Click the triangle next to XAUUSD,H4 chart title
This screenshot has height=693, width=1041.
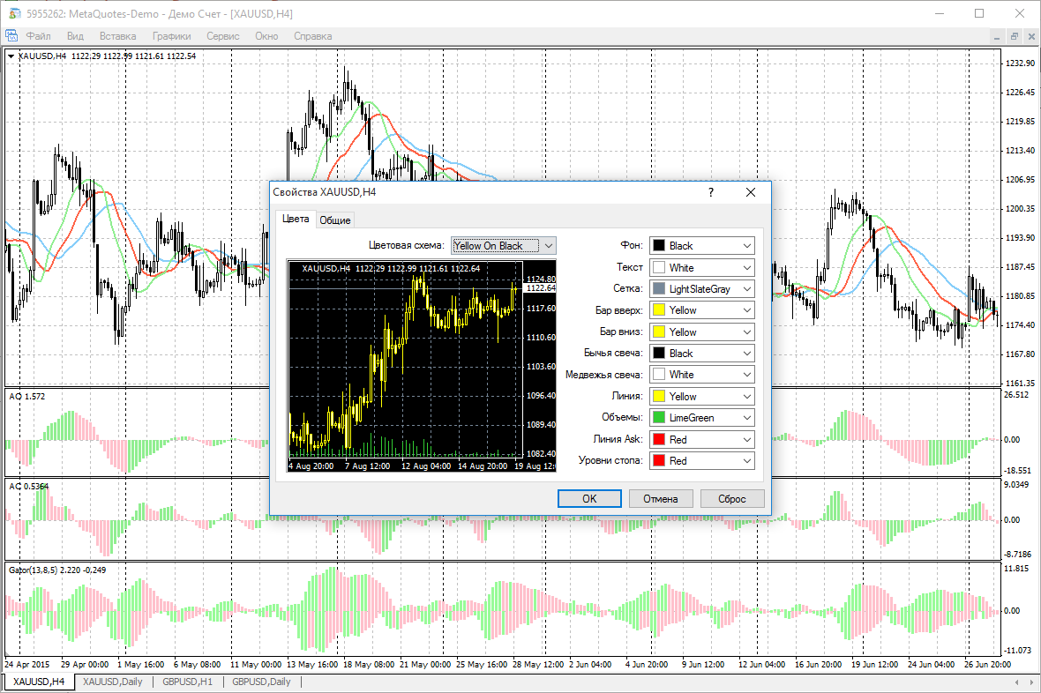coord(11,56)
